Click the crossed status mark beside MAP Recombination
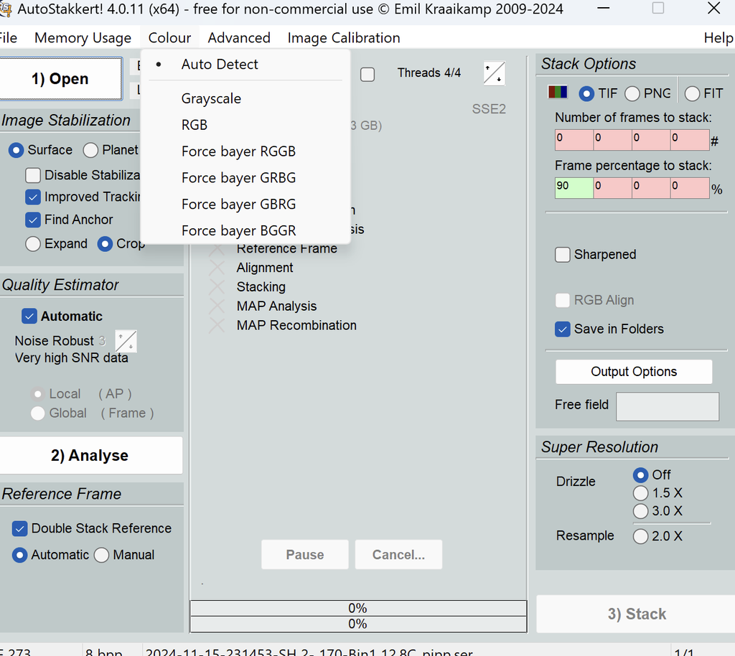Image resolution: width=735 pixels, height=656 pixels. click(217, 325)
